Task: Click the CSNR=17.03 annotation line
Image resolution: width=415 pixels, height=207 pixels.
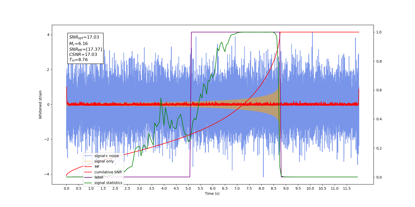Action: pos(83,54)
